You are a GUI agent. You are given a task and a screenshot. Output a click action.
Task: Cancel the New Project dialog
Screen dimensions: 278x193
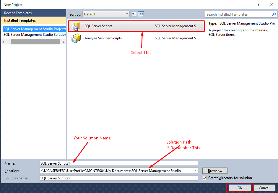point(264,188)
